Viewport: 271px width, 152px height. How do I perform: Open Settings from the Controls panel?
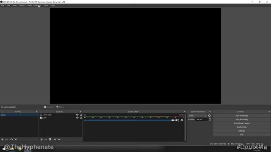click(242, 131)
